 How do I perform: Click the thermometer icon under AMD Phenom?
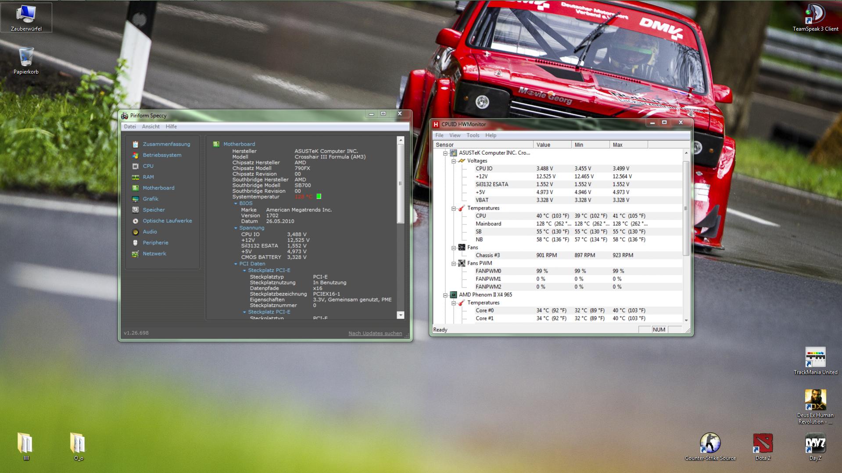point(462,303)
